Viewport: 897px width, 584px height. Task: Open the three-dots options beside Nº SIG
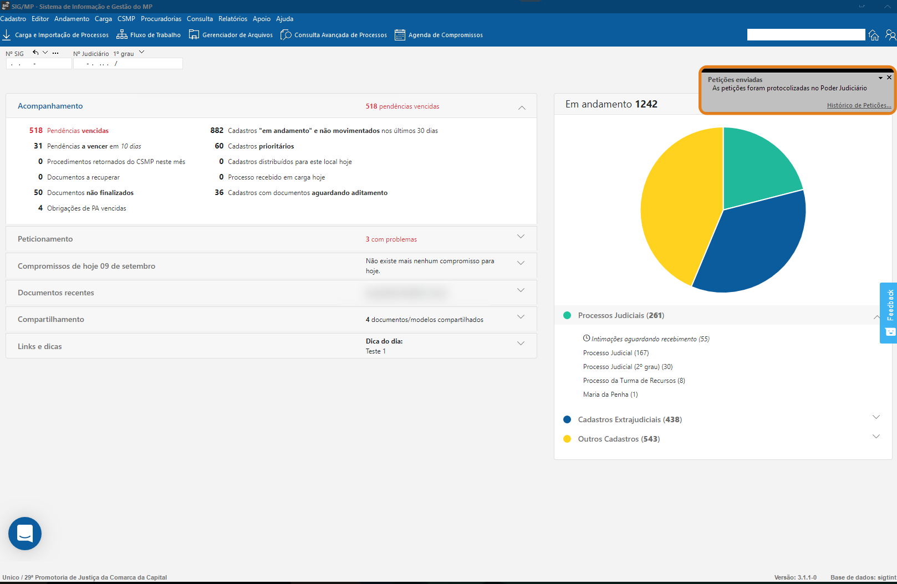[x=55, y=53]
